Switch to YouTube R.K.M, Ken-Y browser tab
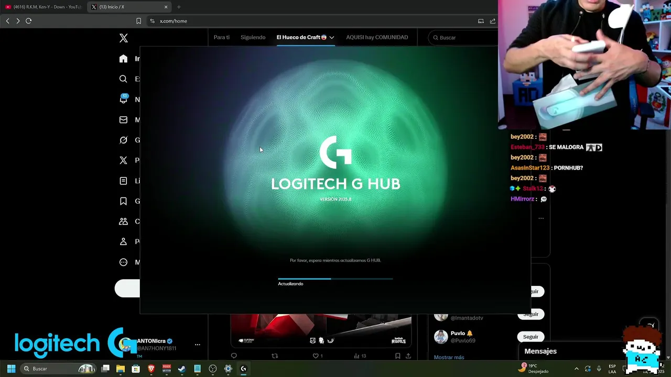Viewport: 671px width, 377px height. click(x=44, y=7)
